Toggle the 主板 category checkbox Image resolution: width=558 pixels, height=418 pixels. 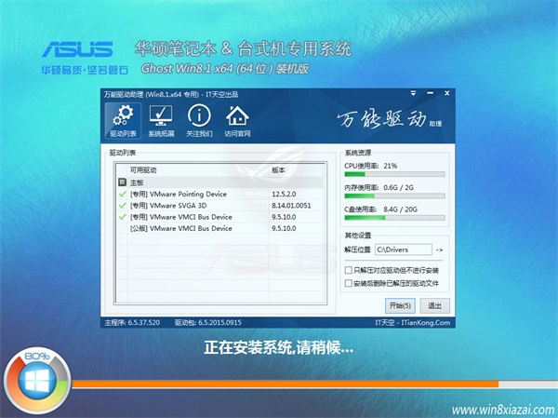[x=122, y=183]
